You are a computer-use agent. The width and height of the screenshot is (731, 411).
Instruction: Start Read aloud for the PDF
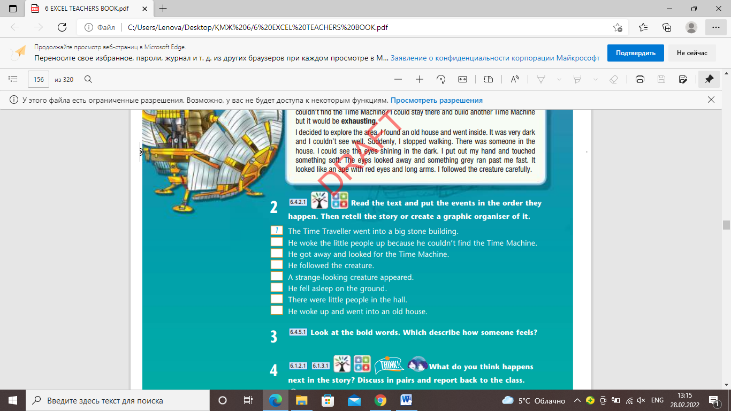515,79
